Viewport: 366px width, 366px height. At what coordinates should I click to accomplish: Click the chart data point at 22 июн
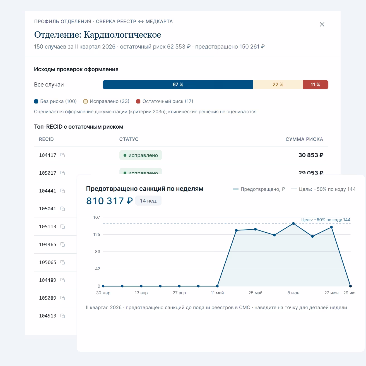(331, 227)
